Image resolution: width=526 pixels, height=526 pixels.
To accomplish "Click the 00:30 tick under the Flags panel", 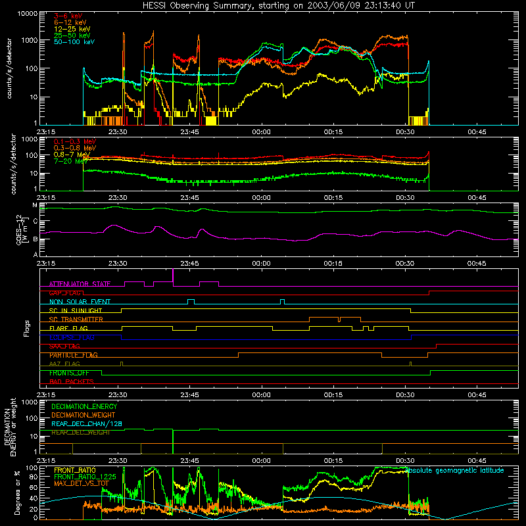I will point(405,395).
